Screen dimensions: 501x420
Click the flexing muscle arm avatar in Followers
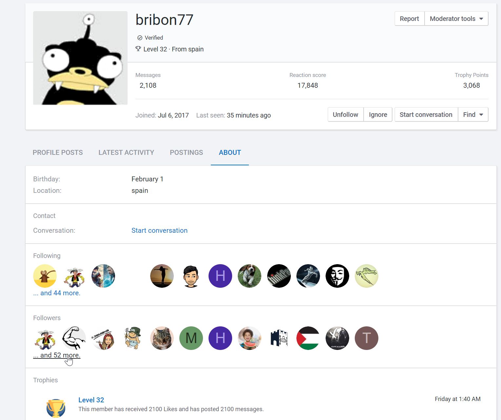[74, 338]
